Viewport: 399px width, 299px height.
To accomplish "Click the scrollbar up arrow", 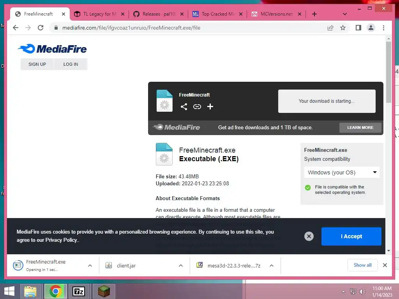I will click(388, 39).
